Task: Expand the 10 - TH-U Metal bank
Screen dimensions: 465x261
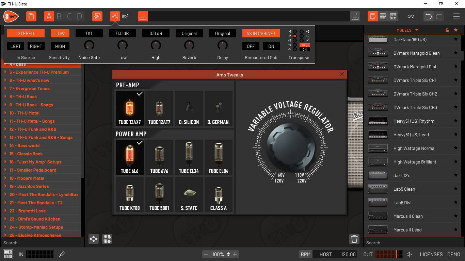Action: (5, 113)
